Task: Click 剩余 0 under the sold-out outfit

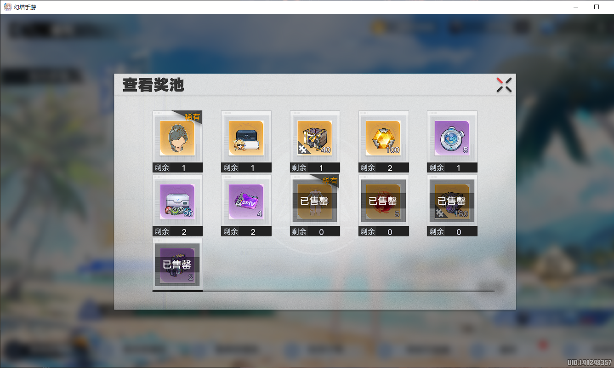Action: (315, 232)
